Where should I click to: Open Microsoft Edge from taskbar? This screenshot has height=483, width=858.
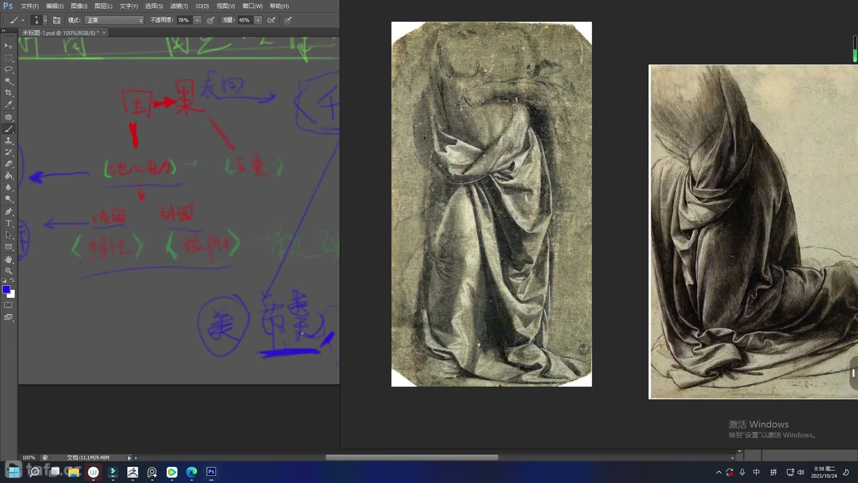tap(192, 472)
